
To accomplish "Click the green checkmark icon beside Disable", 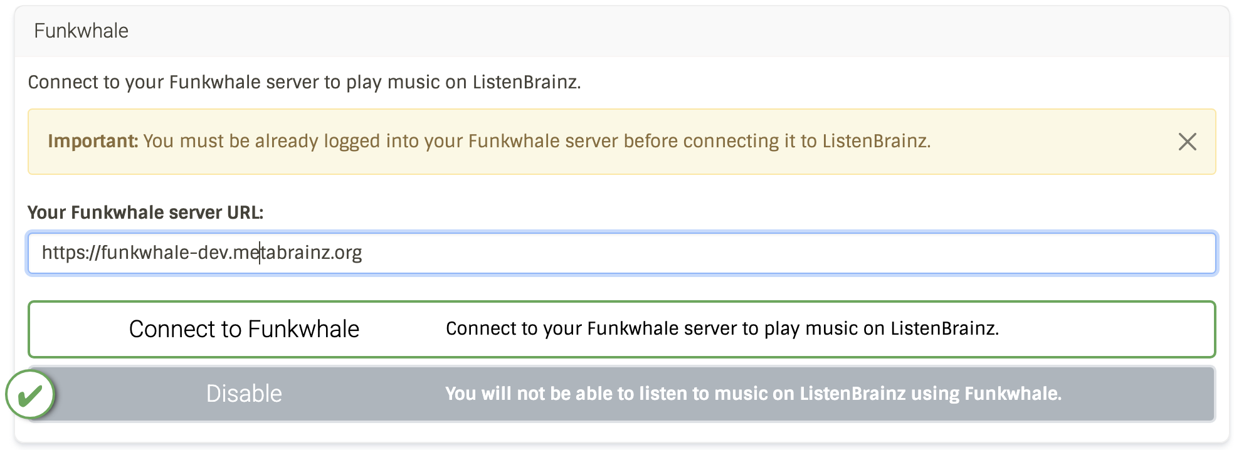I will [30, 395].
